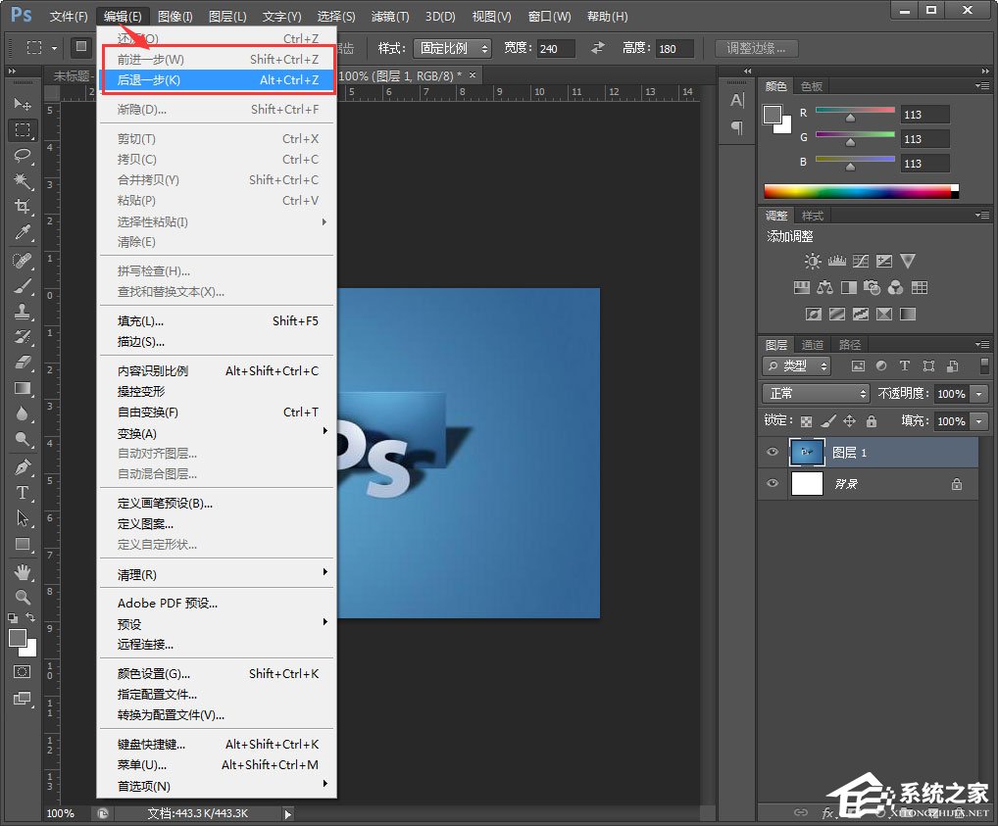Open the Brightness/Contrast adjustment icon
998x826 pixels.
[812, 261]
